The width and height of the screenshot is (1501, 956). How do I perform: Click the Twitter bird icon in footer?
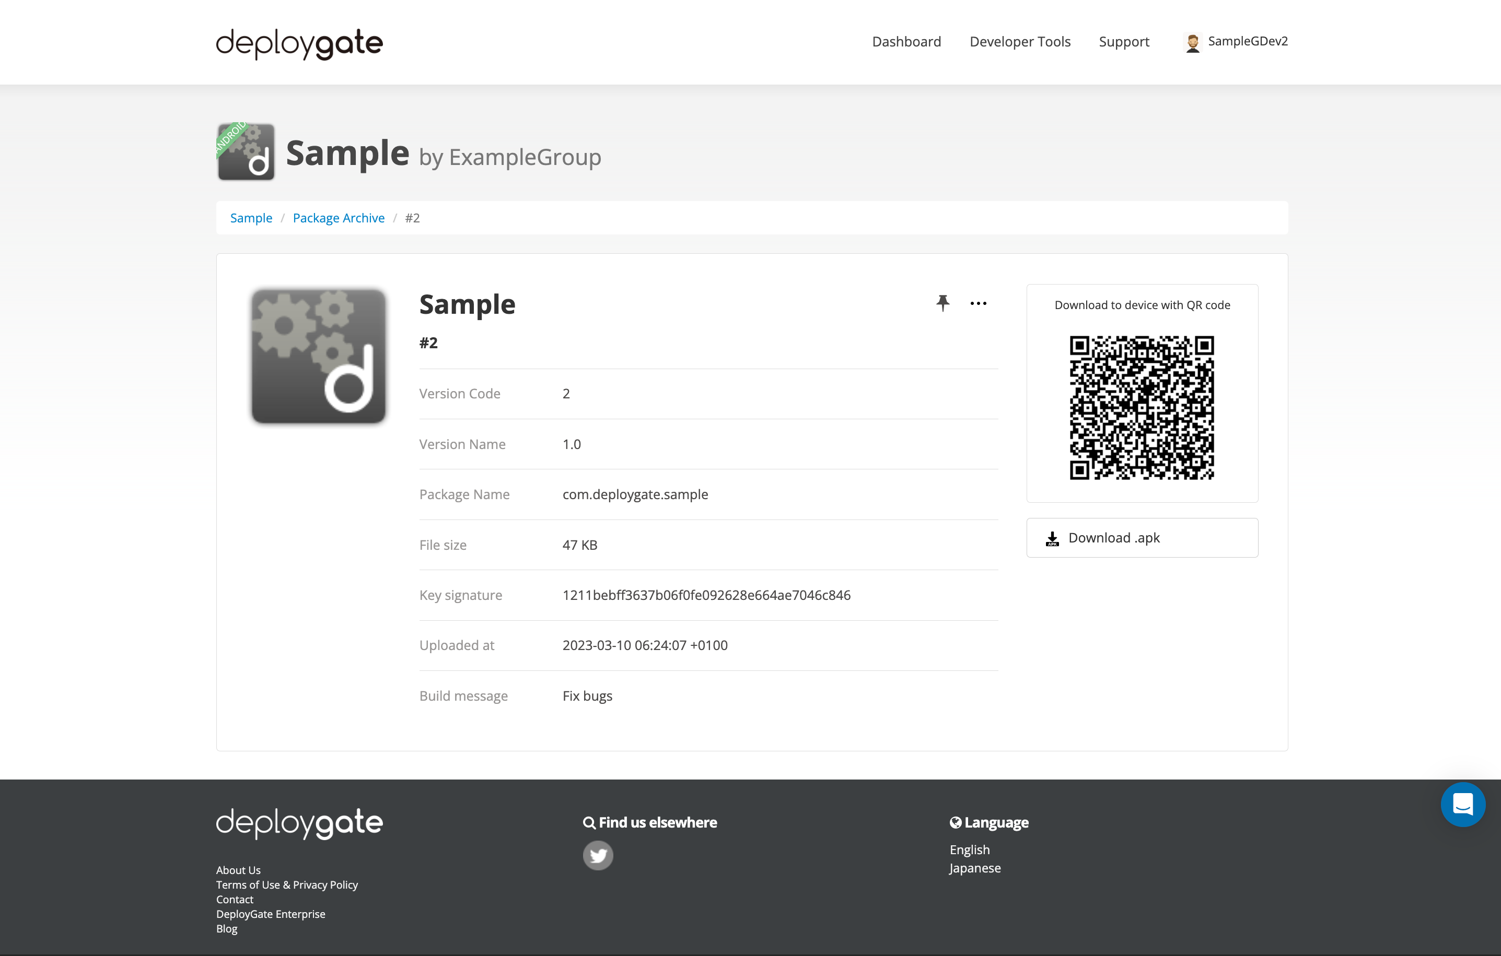pyautogui.click(x=598, y=855)
